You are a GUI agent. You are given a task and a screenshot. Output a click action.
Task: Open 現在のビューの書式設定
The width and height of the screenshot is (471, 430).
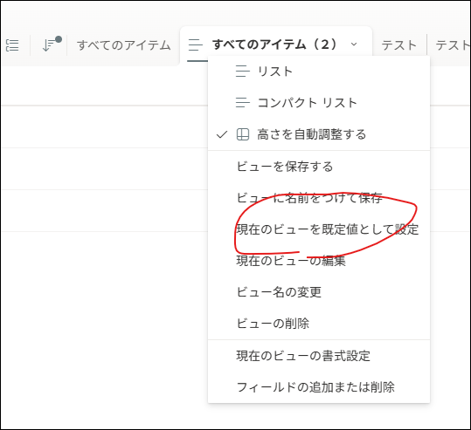pos(319,356)
